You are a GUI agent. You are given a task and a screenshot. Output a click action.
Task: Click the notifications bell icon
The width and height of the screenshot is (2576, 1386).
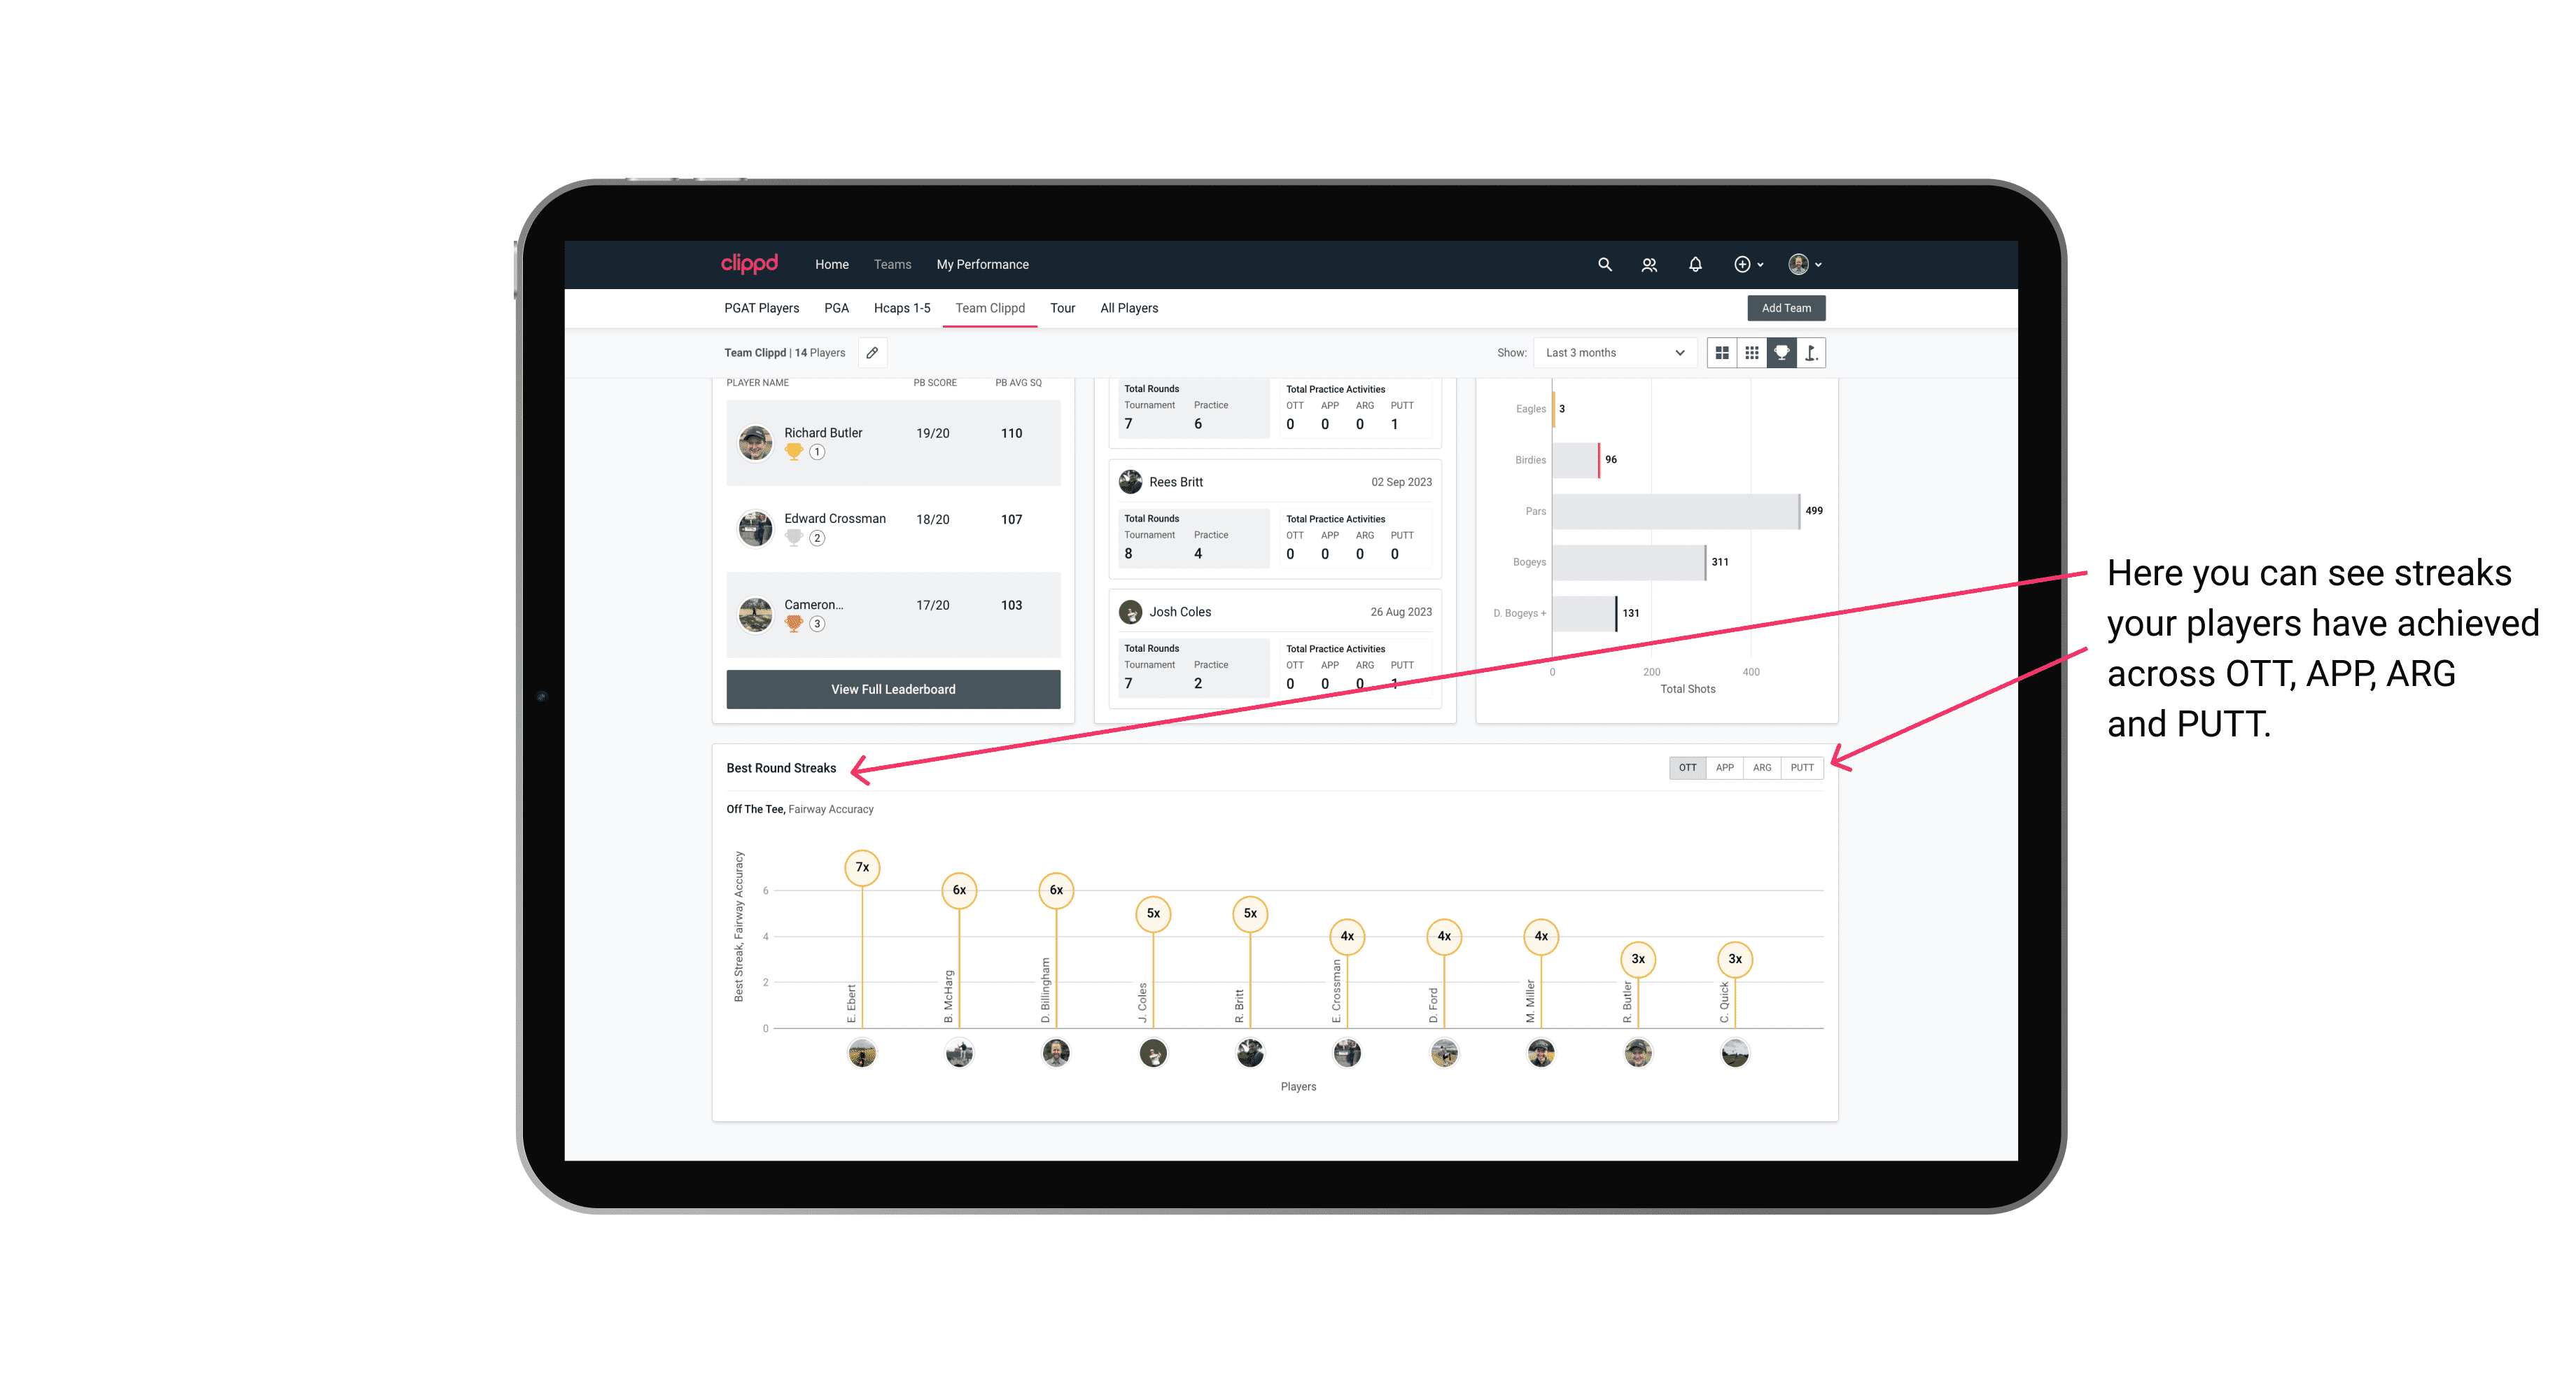click(x=1693, y=263)
